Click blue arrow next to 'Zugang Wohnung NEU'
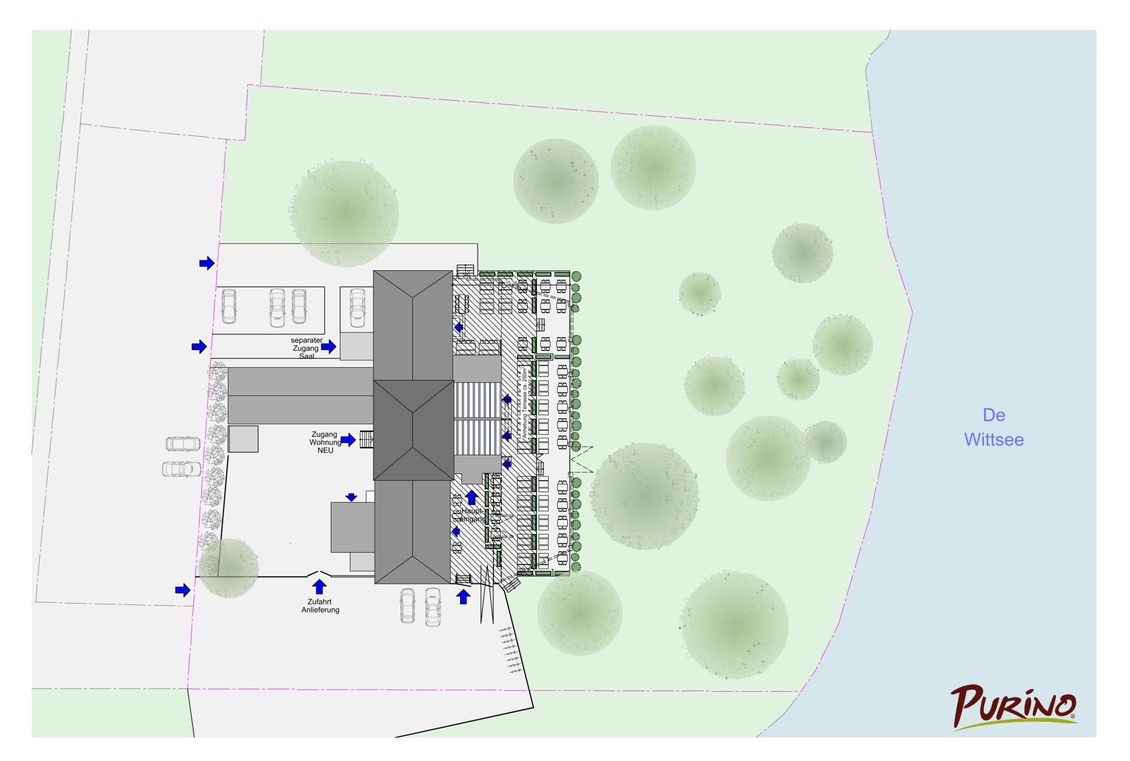Screen dimensions: 1130x761 click(x=348, y=440)
